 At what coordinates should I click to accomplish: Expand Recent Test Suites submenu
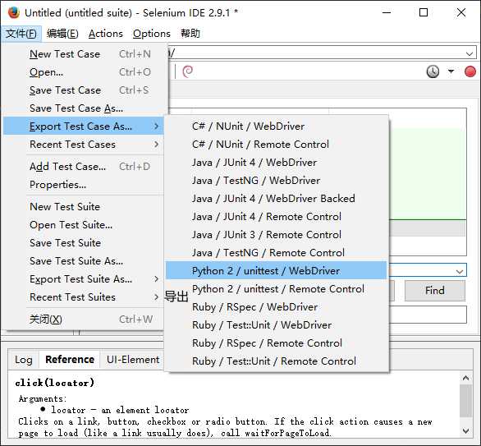point(84,297)
